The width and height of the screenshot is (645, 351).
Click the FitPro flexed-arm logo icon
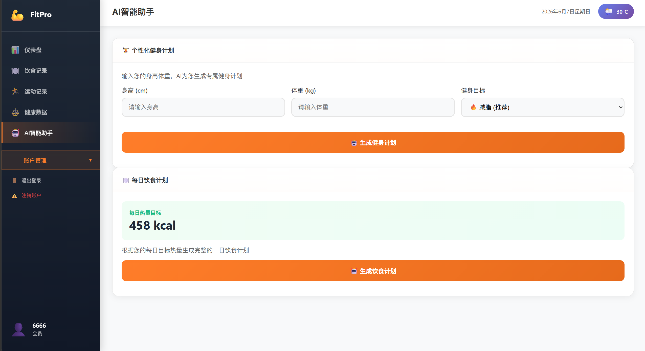17,15
